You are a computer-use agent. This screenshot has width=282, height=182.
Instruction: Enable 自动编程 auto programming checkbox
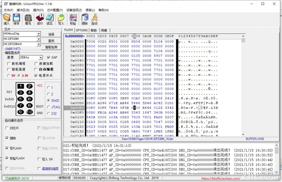click(x=36, y=70)
